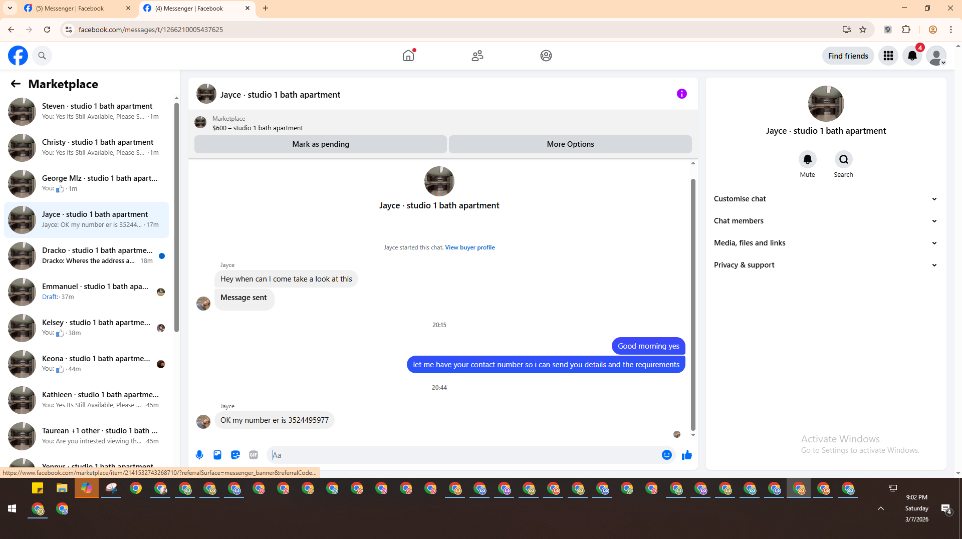Go back to previous page in browser
Image resolution: width=962 pixels, height=539 pixels.
coord(11,30)
